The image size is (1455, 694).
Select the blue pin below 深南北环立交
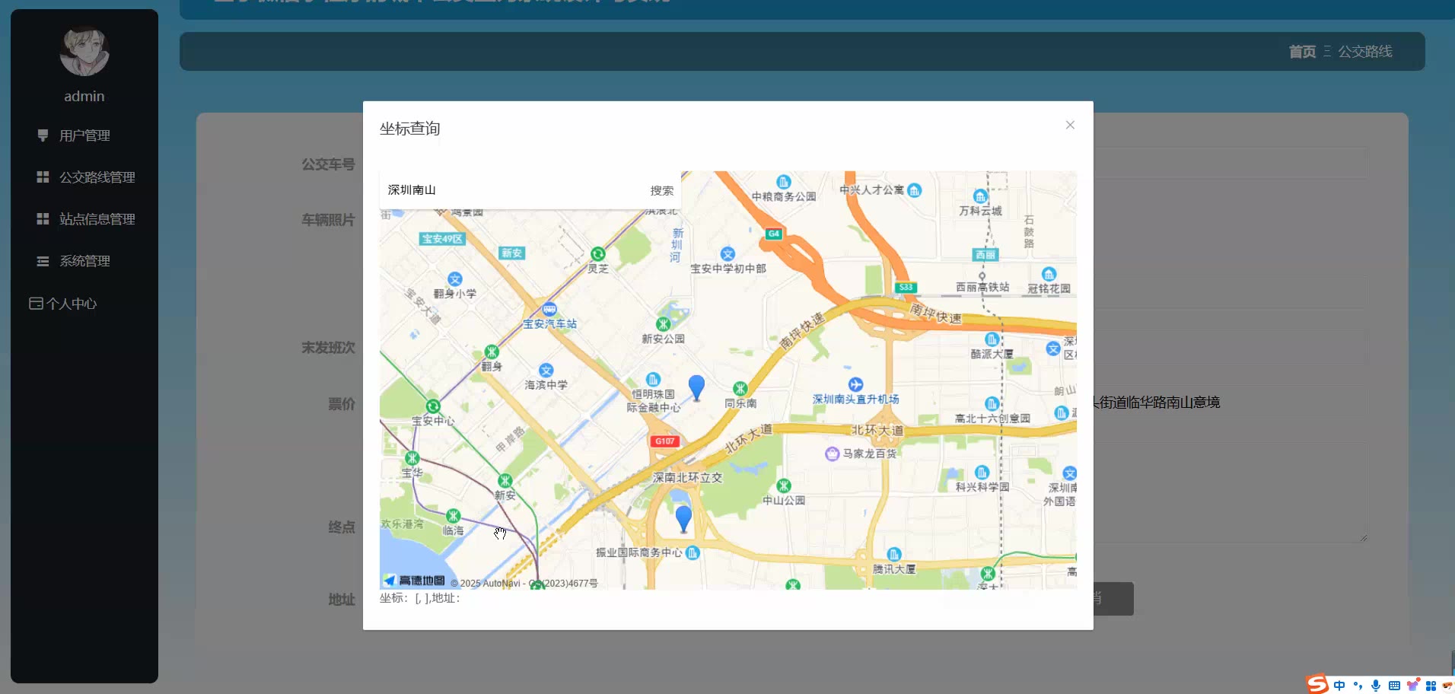pos(683,518)
